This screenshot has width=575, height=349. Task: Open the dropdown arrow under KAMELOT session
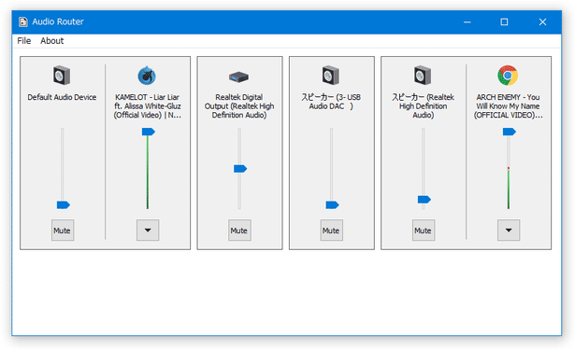tap(148, 230)
